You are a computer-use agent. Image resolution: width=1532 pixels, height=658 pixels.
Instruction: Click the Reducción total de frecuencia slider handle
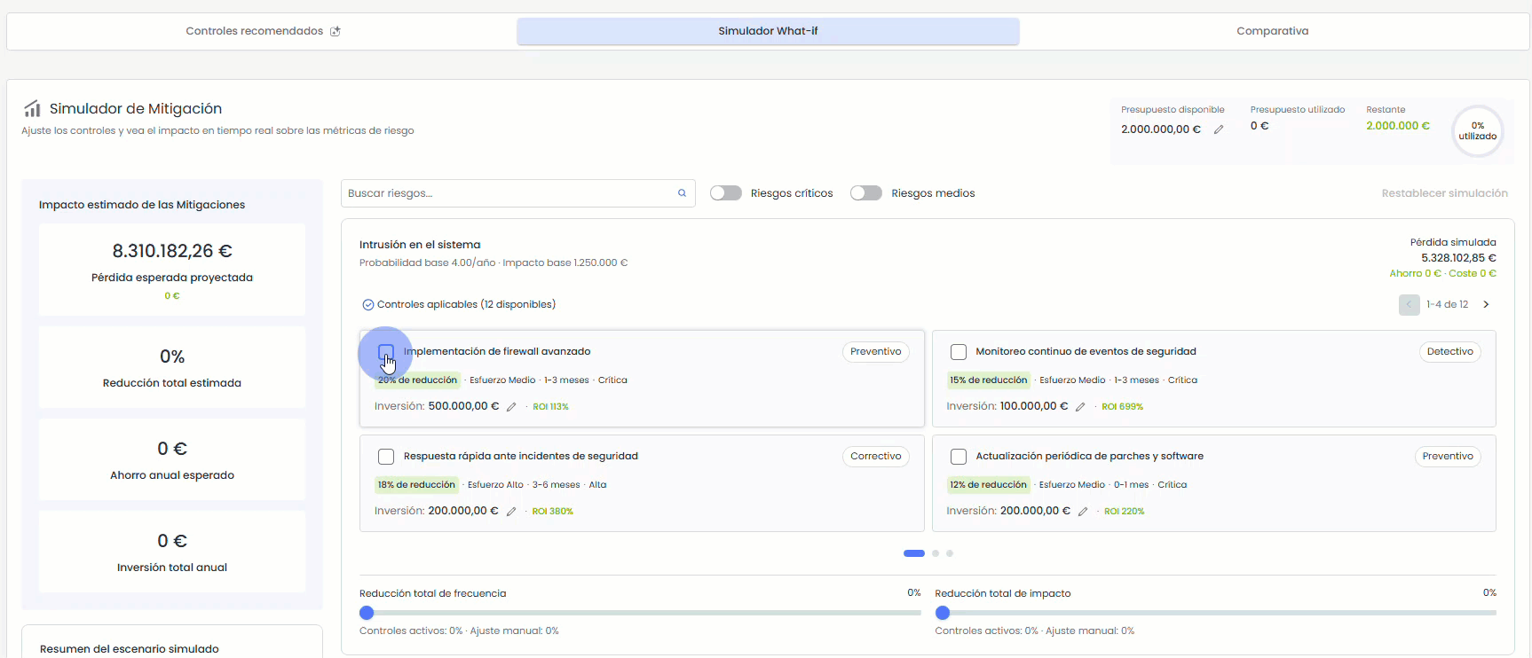367,613
